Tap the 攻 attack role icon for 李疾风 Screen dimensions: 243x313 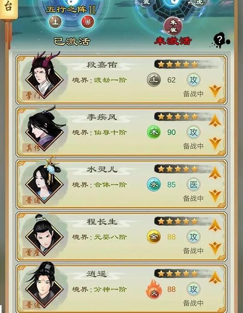(193, 132)
